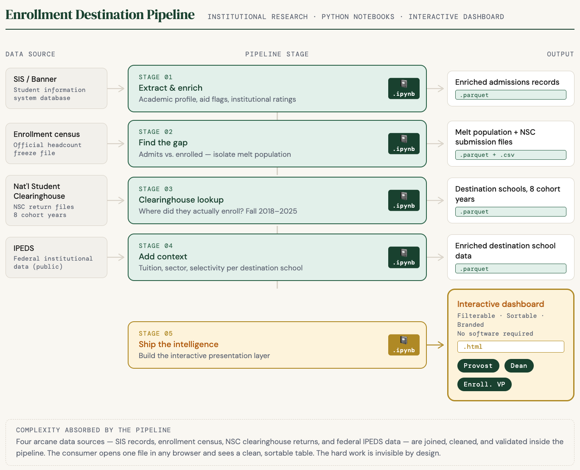Click 'Federal institutional data (public)' subtitle

click(x=53, y=262)
